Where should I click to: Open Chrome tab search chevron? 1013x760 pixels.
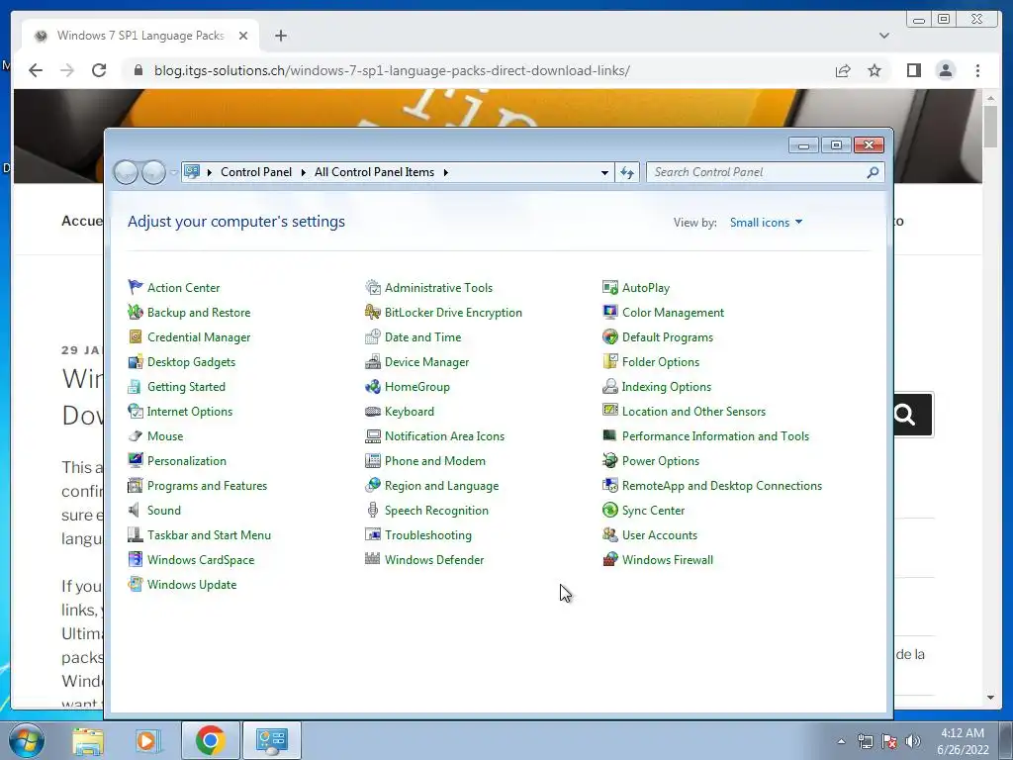click(884, 36)
